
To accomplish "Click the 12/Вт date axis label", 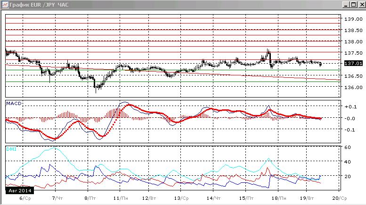I will click(x=149, y=198).
